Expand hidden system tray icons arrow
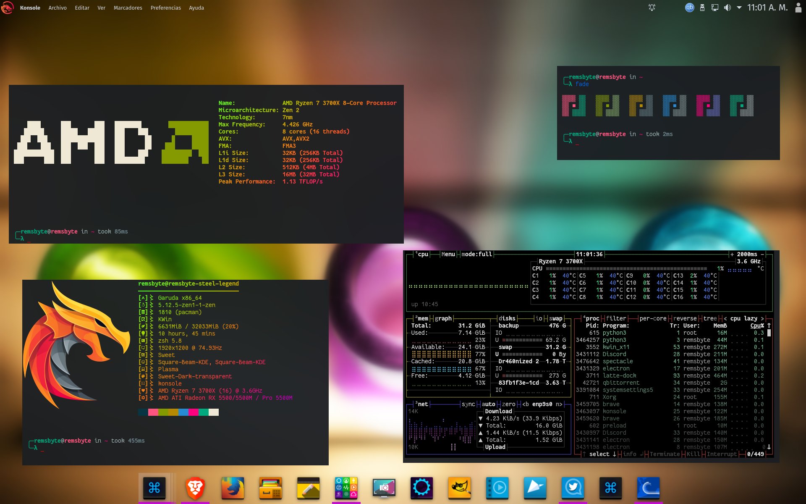Viewport: 806px width, 504px height. (x=739, y=8)
